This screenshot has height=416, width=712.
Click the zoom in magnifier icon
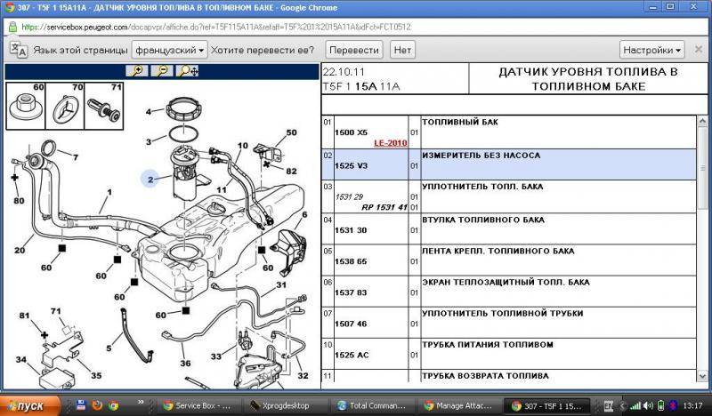[x=137, y=70]
